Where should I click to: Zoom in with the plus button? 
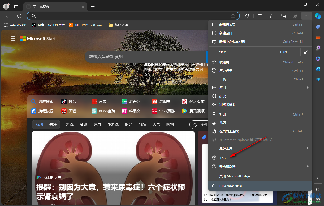(x=295, y=52)
